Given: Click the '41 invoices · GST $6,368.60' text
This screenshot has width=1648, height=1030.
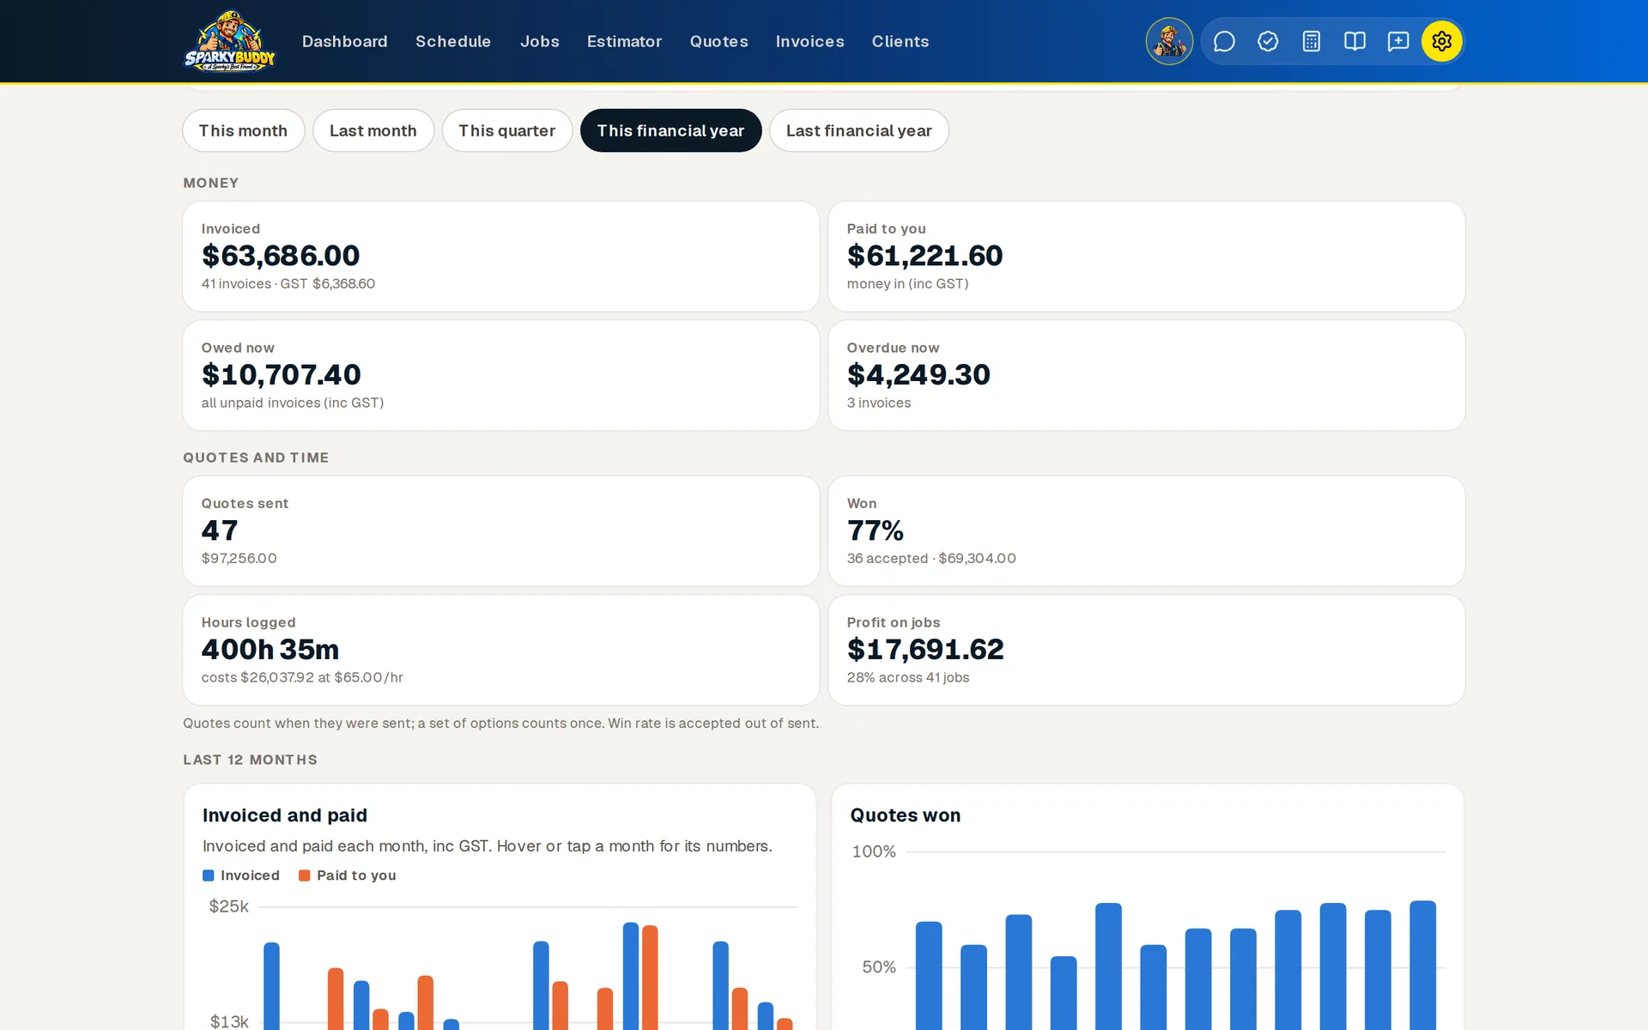Looking at the screenshot, I should point(288,284).
